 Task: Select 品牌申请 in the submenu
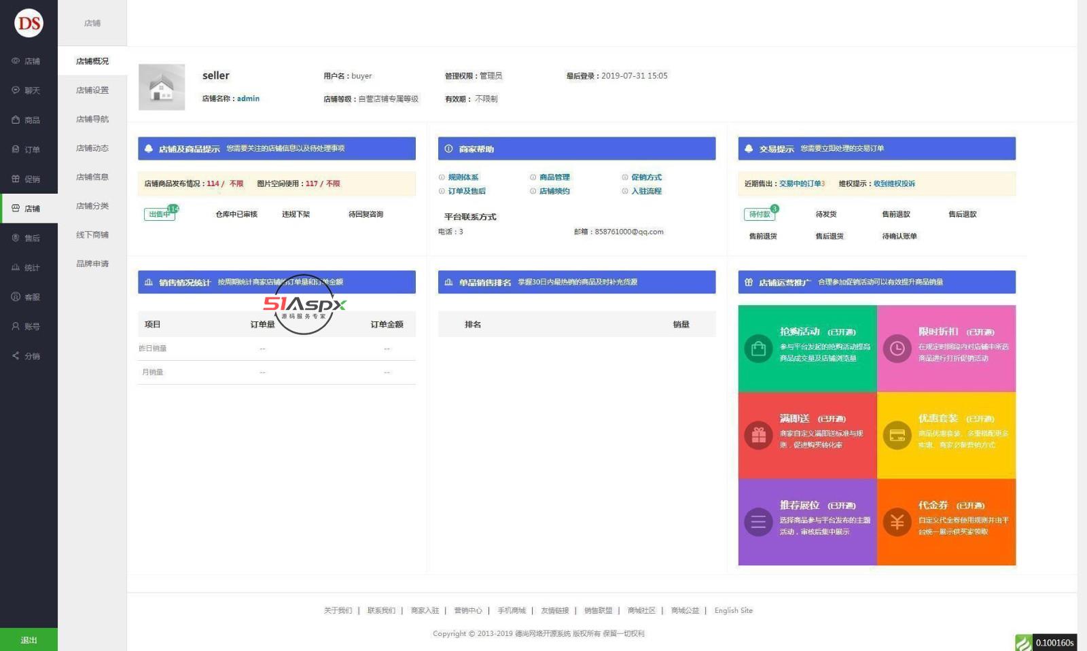tap(92, 264)
